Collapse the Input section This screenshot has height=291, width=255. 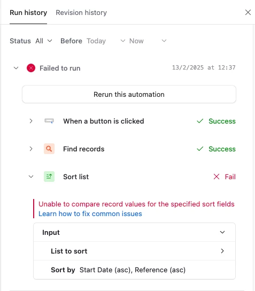pyautogui.click(x=222, y=232)
